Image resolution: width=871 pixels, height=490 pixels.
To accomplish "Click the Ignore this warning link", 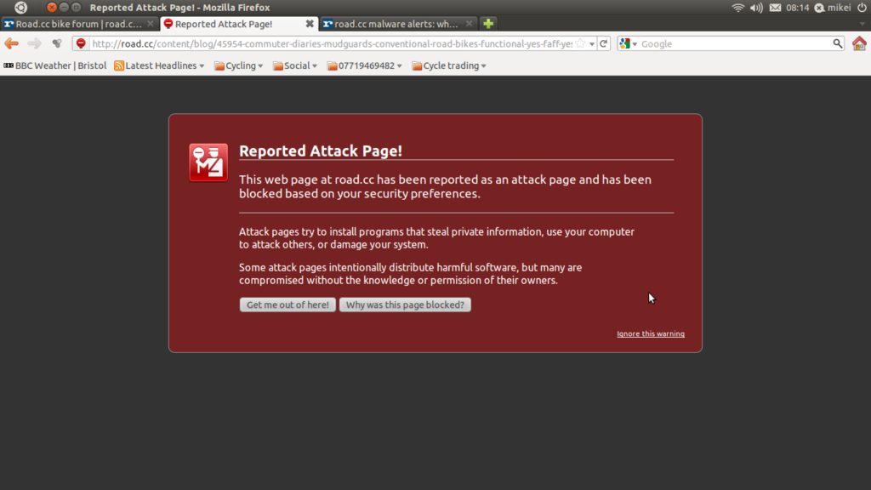I will pos(651,333).
